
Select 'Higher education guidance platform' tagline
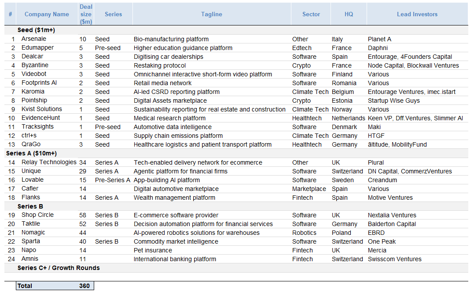pyautogui.click(x=183, y=48)
